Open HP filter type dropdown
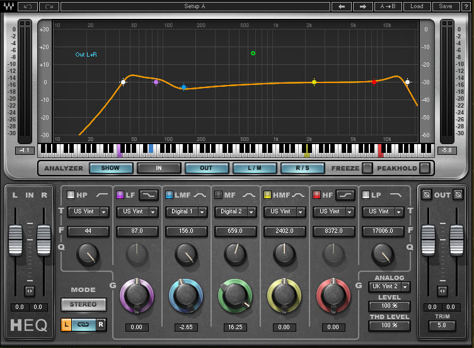This screenshot has height=348, width=474. 88,211
